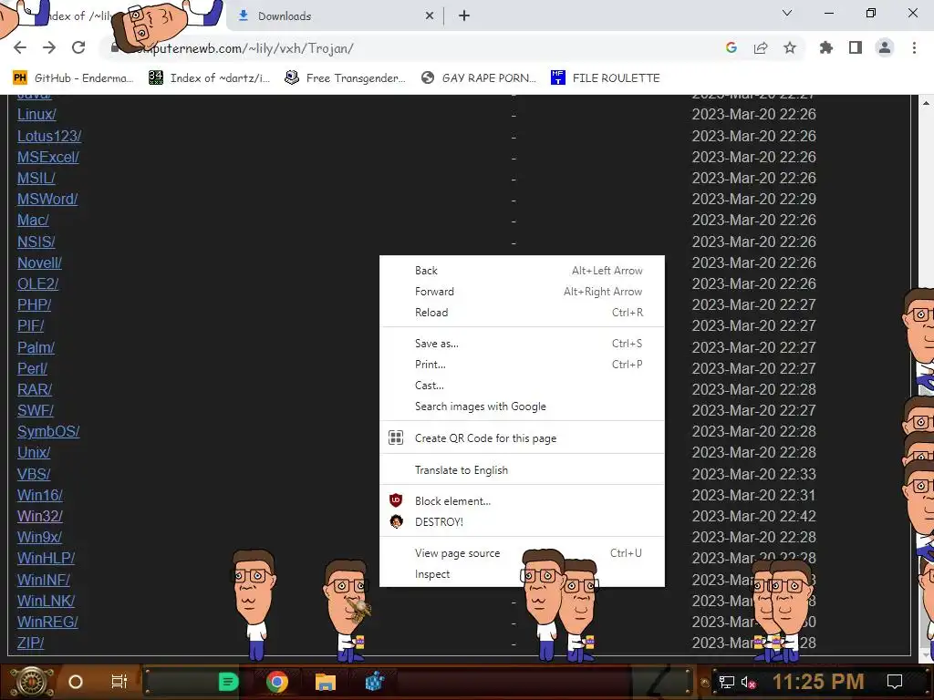Select View page source
Image resolution: width=934 pixels, height=700 pixels.
pyautogui.click(x=522, y=553)
